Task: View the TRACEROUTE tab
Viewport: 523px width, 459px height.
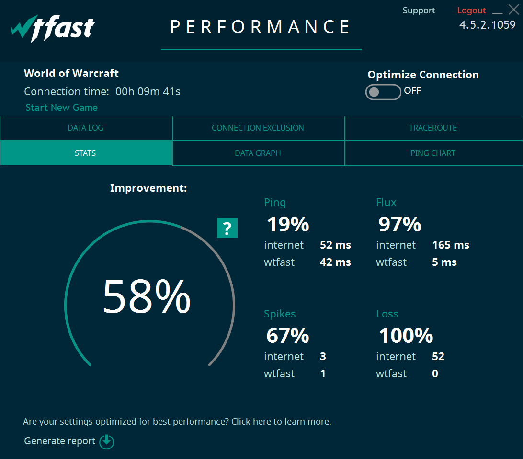Action: (433, 128)
